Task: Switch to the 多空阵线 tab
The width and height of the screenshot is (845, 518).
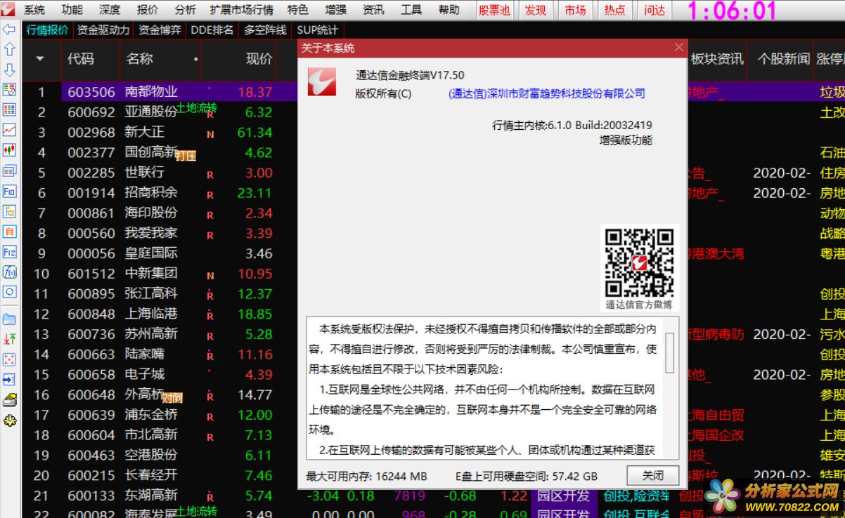Action: coord(265,30)
